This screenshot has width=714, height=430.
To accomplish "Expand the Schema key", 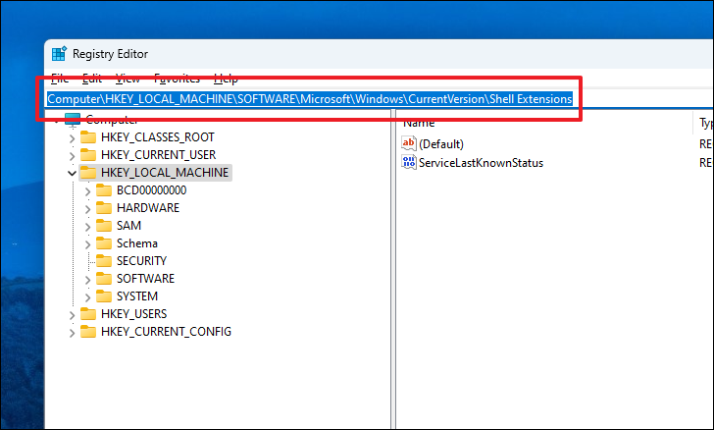I will pyautogui.click(x=88, y=244).
